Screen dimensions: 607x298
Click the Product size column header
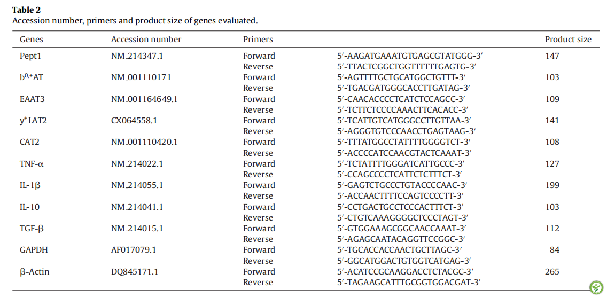coord(568,40)
